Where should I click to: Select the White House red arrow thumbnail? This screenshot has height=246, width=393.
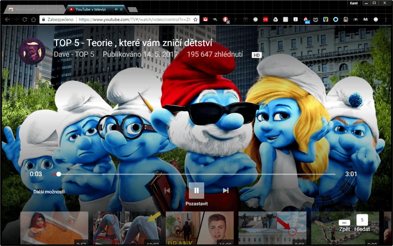272,228
